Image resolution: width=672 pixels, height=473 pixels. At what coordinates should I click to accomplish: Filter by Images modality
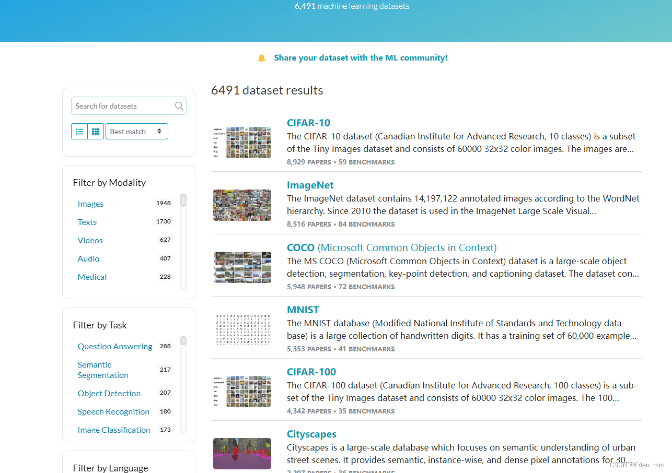click(90, 204)
